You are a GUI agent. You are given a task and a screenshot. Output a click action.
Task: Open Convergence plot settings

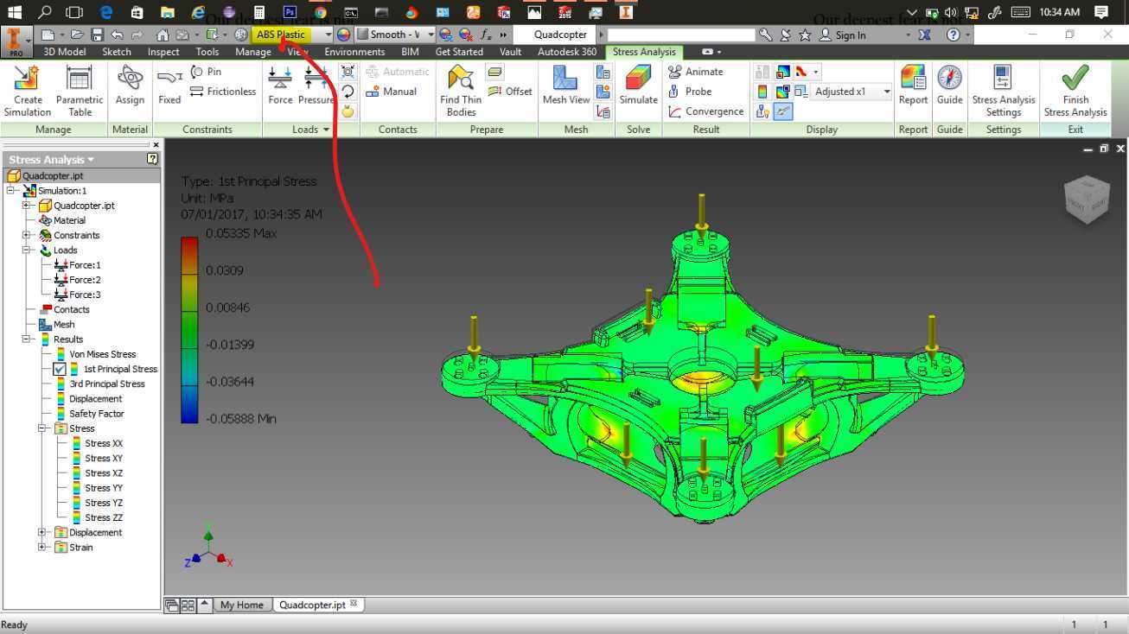click(x=706, y=111)
